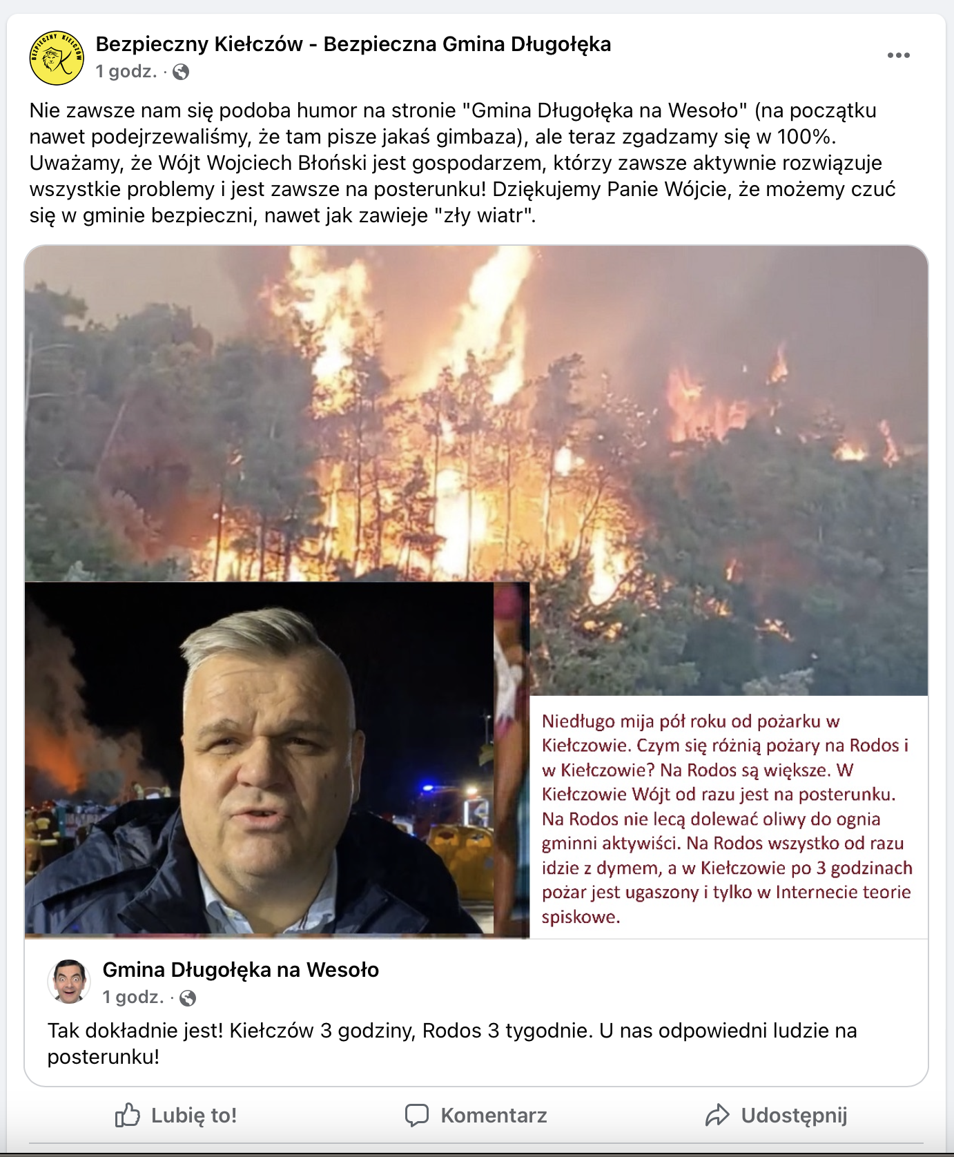
Task: Click the red text box about Rodos fires
Action: coord(728,817)
